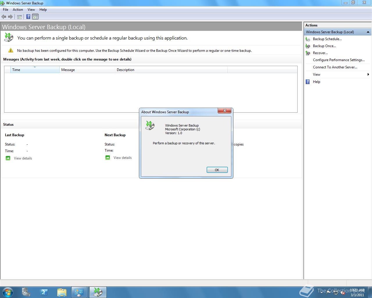Click the backup icon in About dialog

click(x=150, y=125)
